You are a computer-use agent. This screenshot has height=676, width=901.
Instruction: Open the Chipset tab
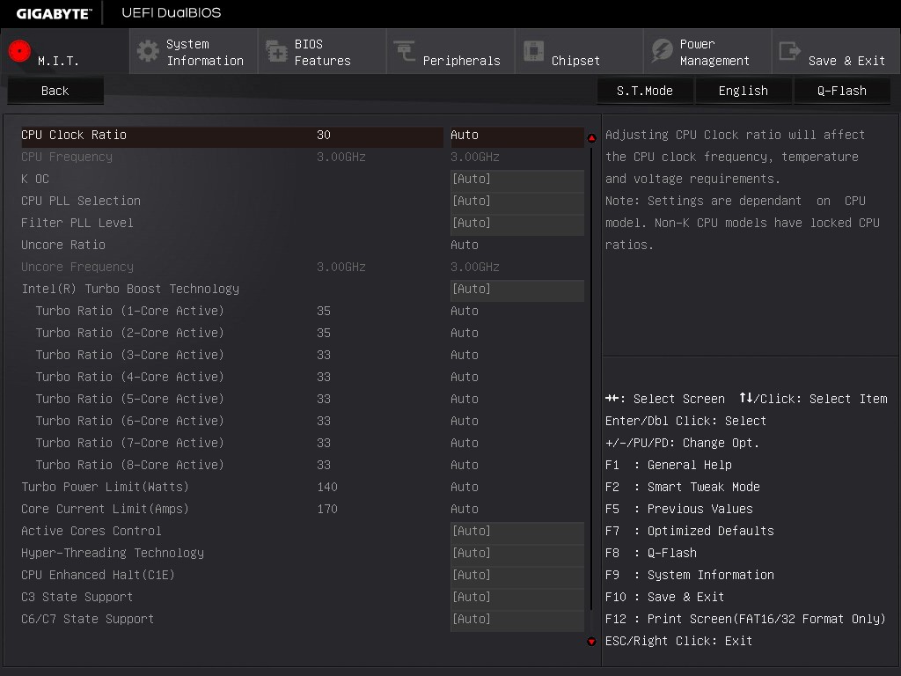575,61
